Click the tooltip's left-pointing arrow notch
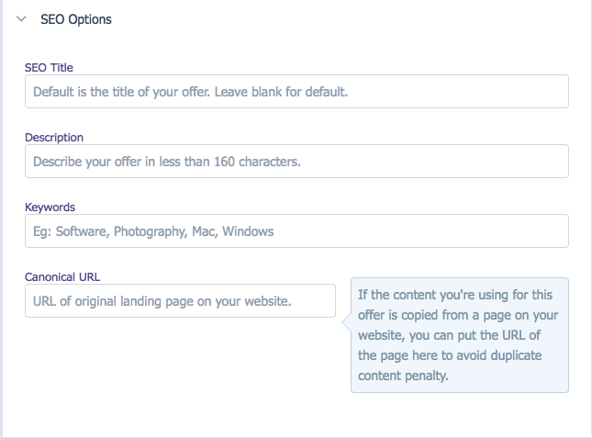592x438 pixels. (346, 320)
